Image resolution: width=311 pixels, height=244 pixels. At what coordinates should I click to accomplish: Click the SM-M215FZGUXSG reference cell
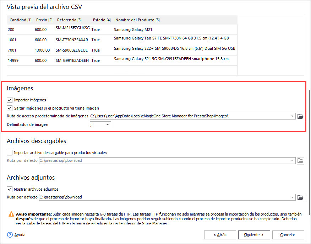point(72,28)
